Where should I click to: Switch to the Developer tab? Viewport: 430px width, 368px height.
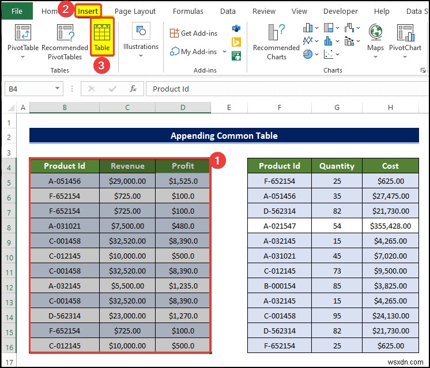click(x=340, y=12)
